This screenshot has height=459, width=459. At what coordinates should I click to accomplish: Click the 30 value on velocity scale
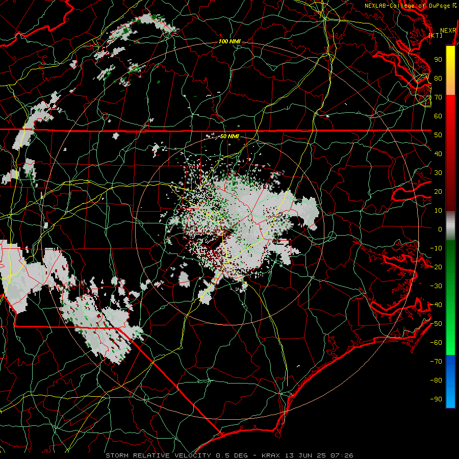pyautogui.click(x=438, y=173)
